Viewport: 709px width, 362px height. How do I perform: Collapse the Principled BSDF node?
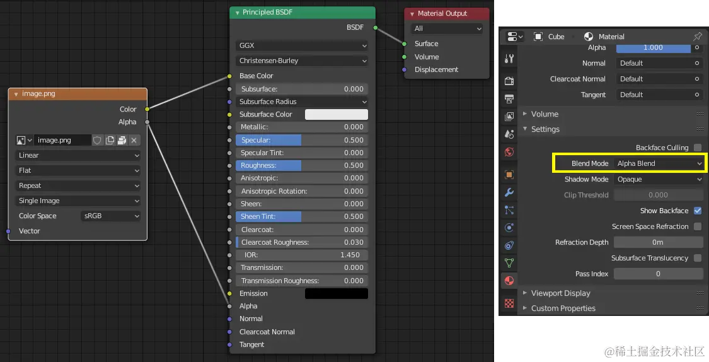pos(237,13)
